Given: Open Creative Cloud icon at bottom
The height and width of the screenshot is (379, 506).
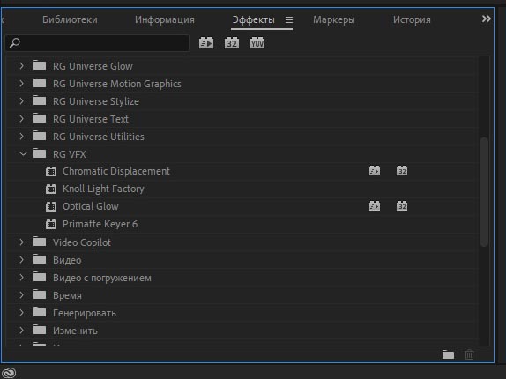Looking at the screenshot, I should pyautogui.click(x=9, y=373).
